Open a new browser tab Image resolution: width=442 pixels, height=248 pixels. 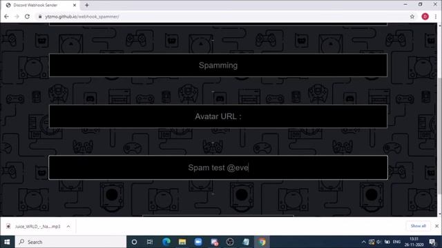click(x=87, y=5)
